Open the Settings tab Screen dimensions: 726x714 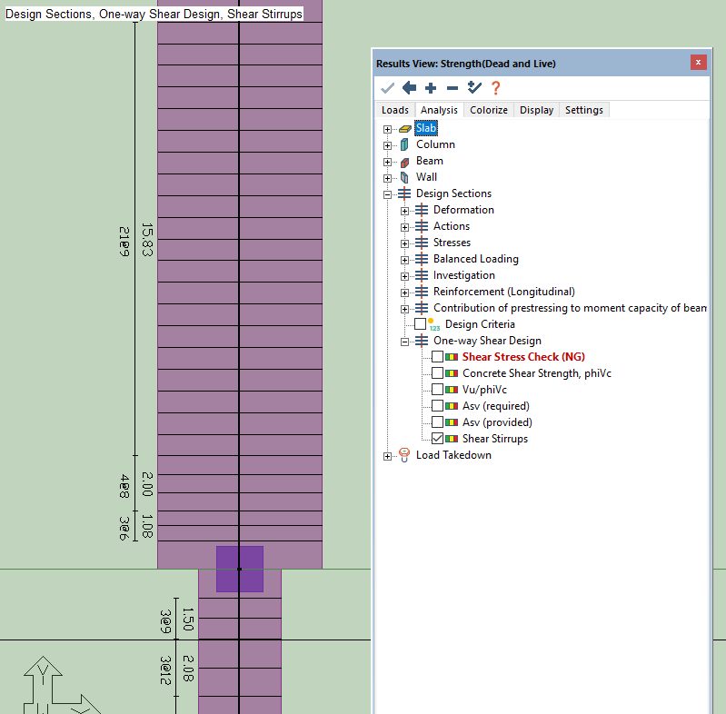tap(583, 110)
